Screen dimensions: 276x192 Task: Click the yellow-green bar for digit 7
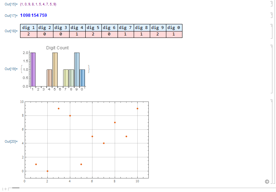point(66,78)
